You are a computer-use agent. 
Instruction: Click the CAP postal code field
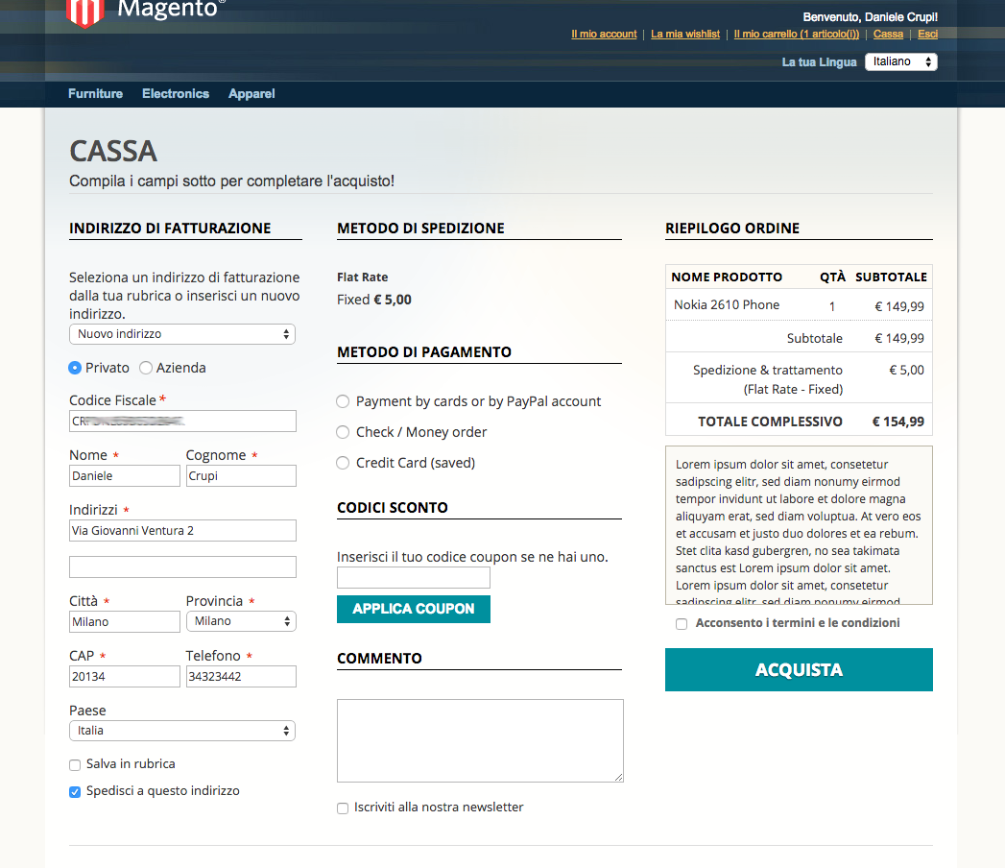point(125,676)
